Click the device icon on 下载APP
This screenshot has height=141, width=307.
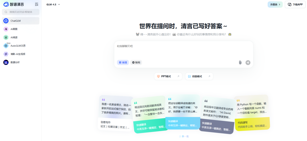pos(290,4)
